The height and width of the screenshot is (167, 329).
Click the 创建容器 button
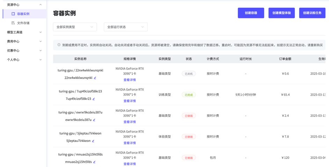coord(251,13)
